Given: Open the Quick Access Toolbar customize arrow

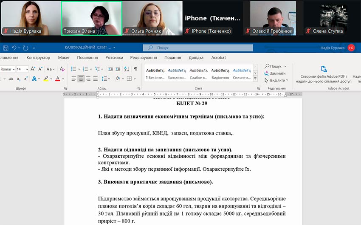Looking at the screenshot, I should tap(34, 48).
